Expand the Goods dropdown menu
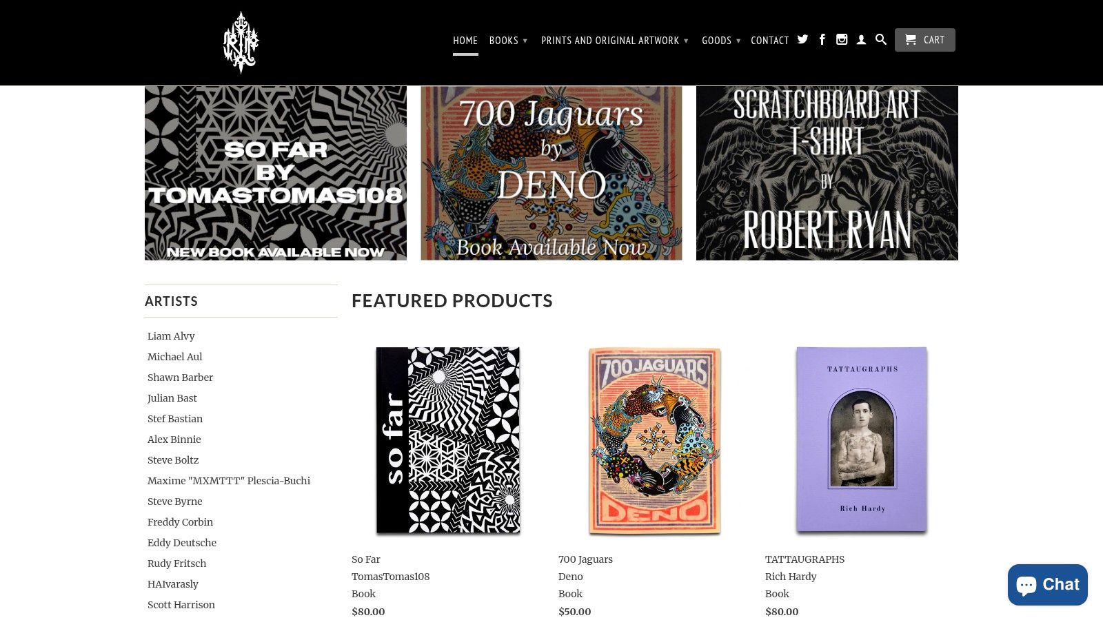The image size is (1103, 620). coord(721,41)
